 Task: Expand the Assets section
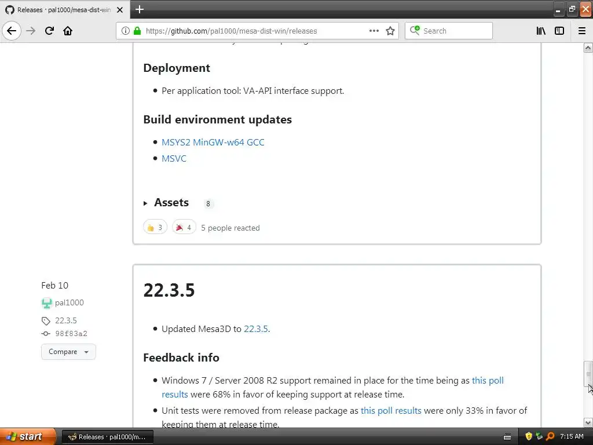pyautogui.click(x=166, y=203)
